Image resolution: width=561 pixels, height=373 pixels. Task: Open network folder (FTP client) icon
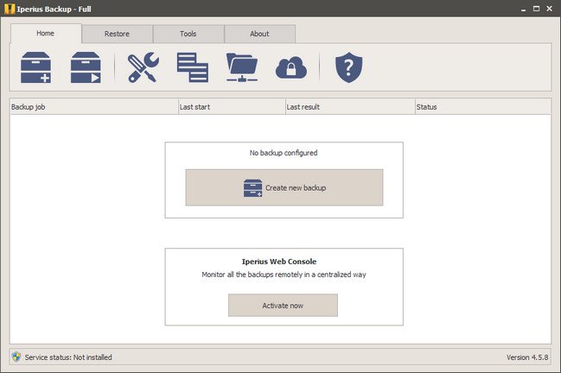coord(242,67)
